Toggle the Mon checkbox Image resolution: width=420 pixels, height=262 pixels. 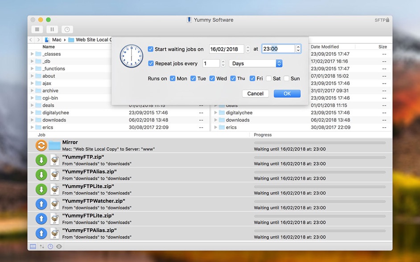pos(173,78)
